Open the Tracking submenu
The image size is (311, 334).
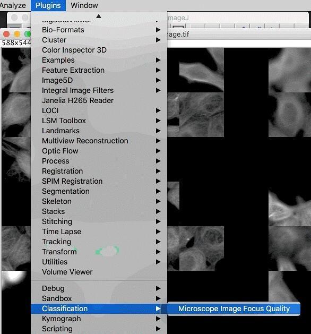point(99,242)
